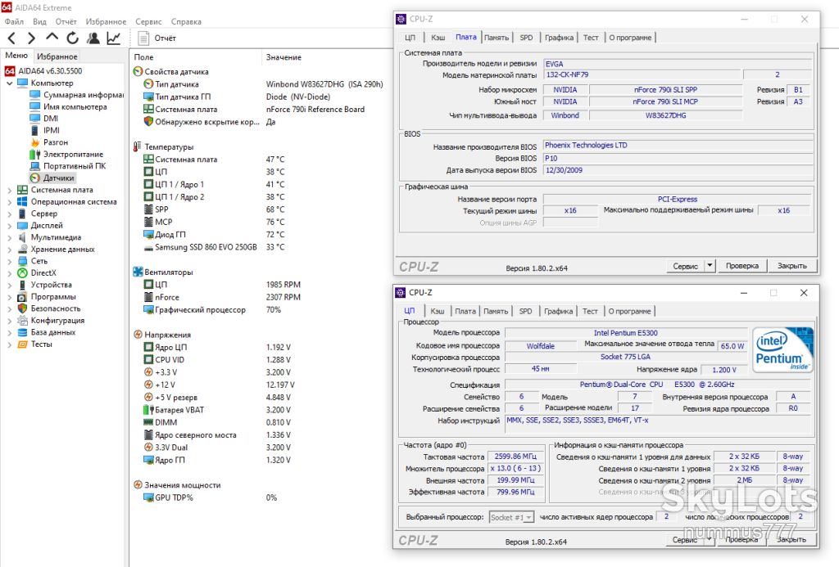Expand the Операционная система node
Image resolution: width=839 pixels, height=567 pixels.
click(10, 201)
